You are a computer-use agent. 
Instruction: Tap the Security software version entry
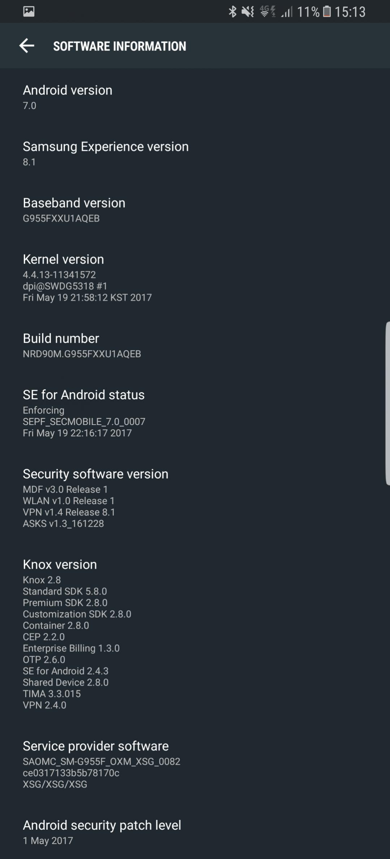pyautogui.click(x=195, y=498)
